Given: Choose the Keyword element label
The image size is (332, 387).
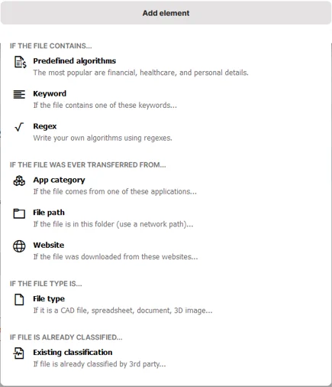Looking at the screenshot, I should click(50, 93).
